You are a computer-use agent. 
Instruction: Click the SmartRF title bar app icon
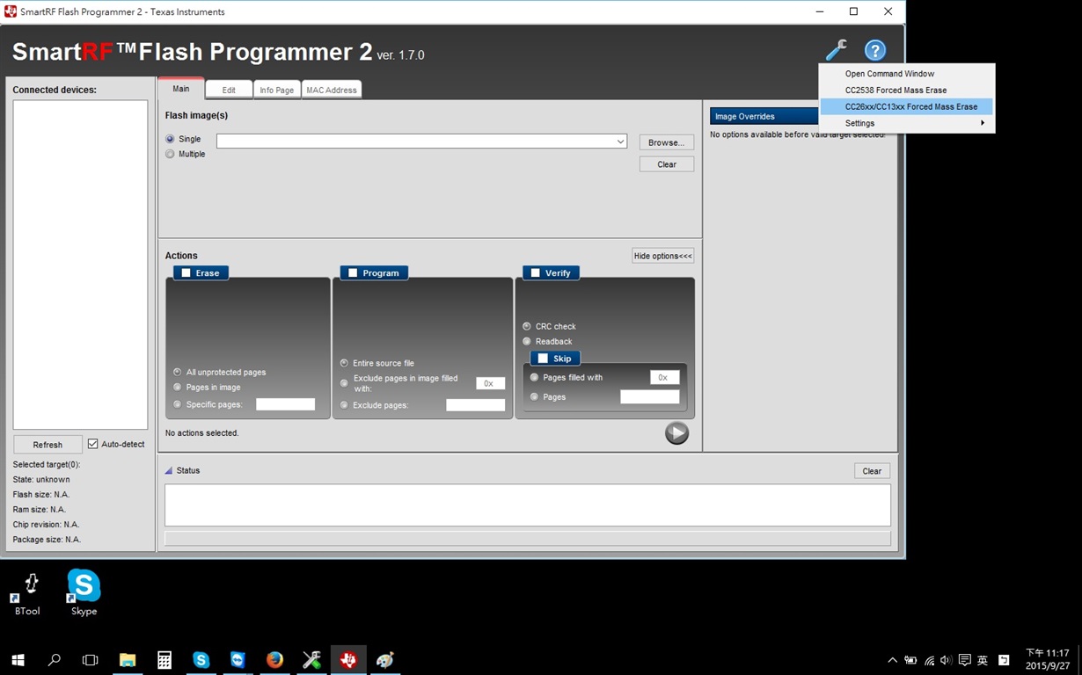tap(11, 11)
